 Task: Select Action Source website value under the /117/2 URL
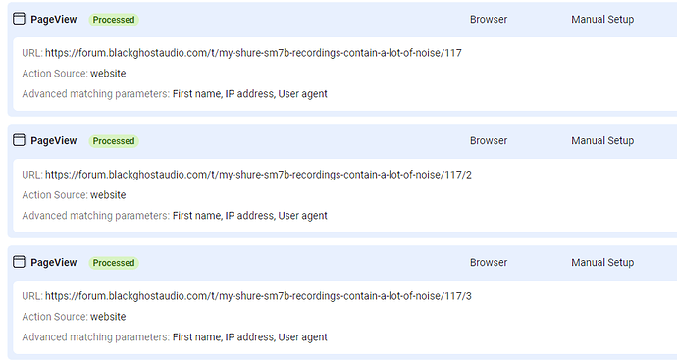click(x=108, y=195)
